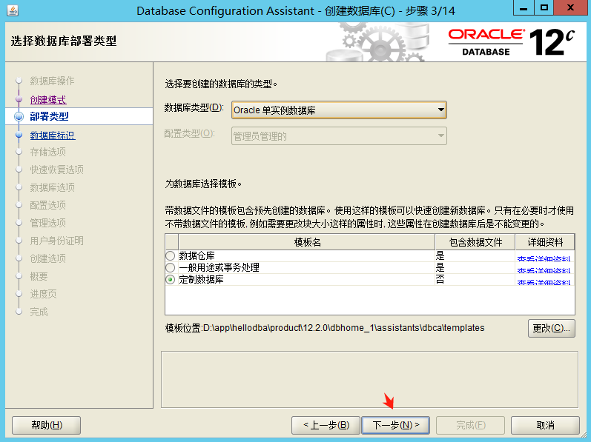
Task: Click the 数据库选项 step in sidebar
Action: (x=53, y=187)
